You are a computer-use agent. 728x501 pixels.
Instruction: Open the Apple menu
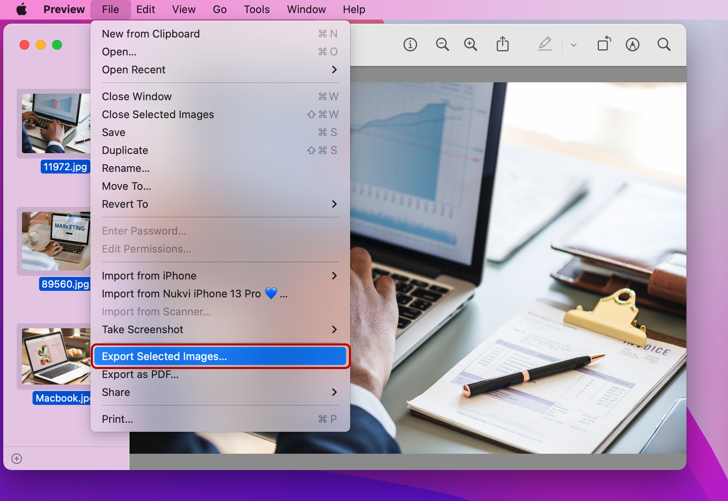(x=22, y=9)
